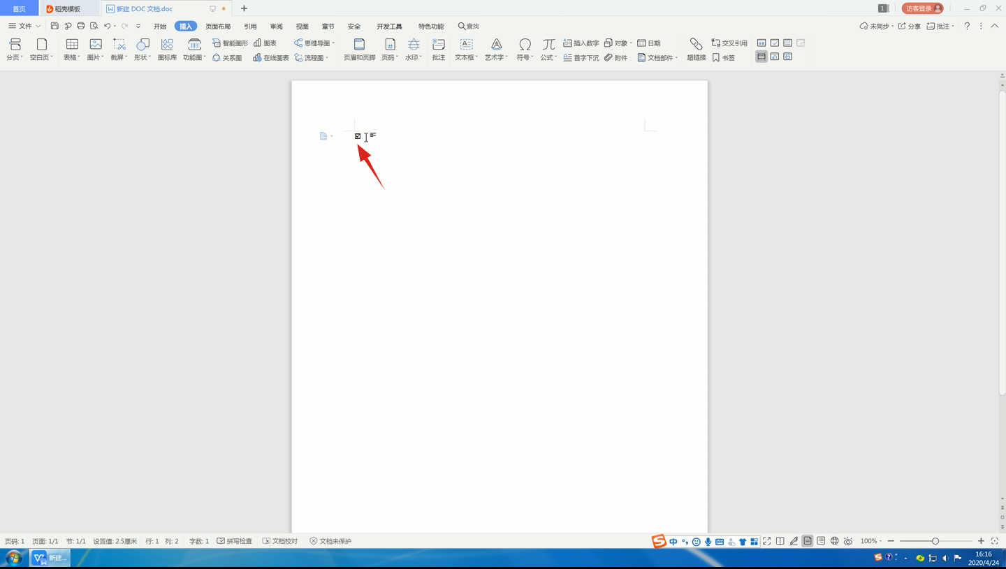
Task: Adjust the zoom slider handle
Action: (935, 541)
